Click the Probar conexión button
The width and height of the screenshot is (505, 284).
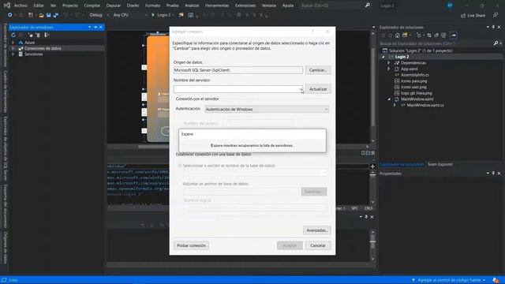click(191, 245)
